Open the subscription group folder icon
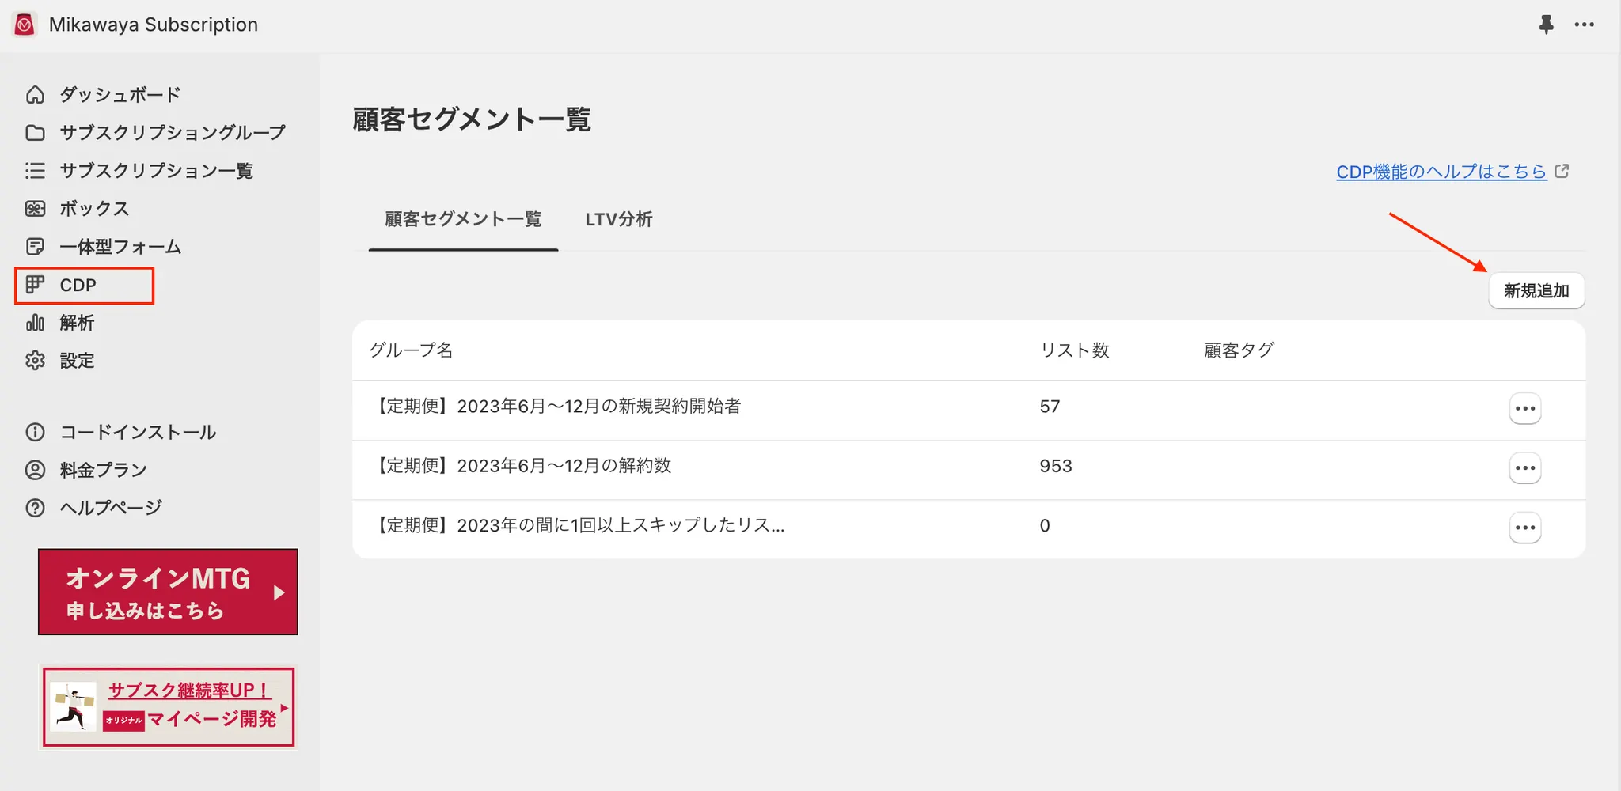This screenshot has height=791, width=1621. coord(35,132)
